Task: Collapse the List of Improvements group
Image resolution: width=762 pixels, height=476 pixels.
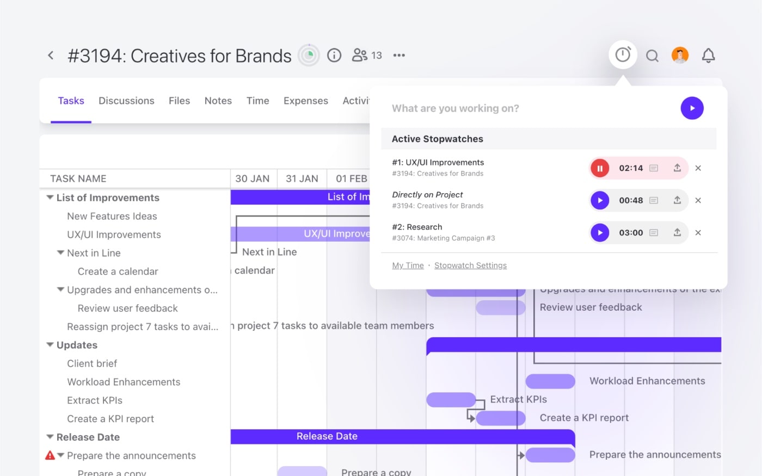Action: click(50, 197)
